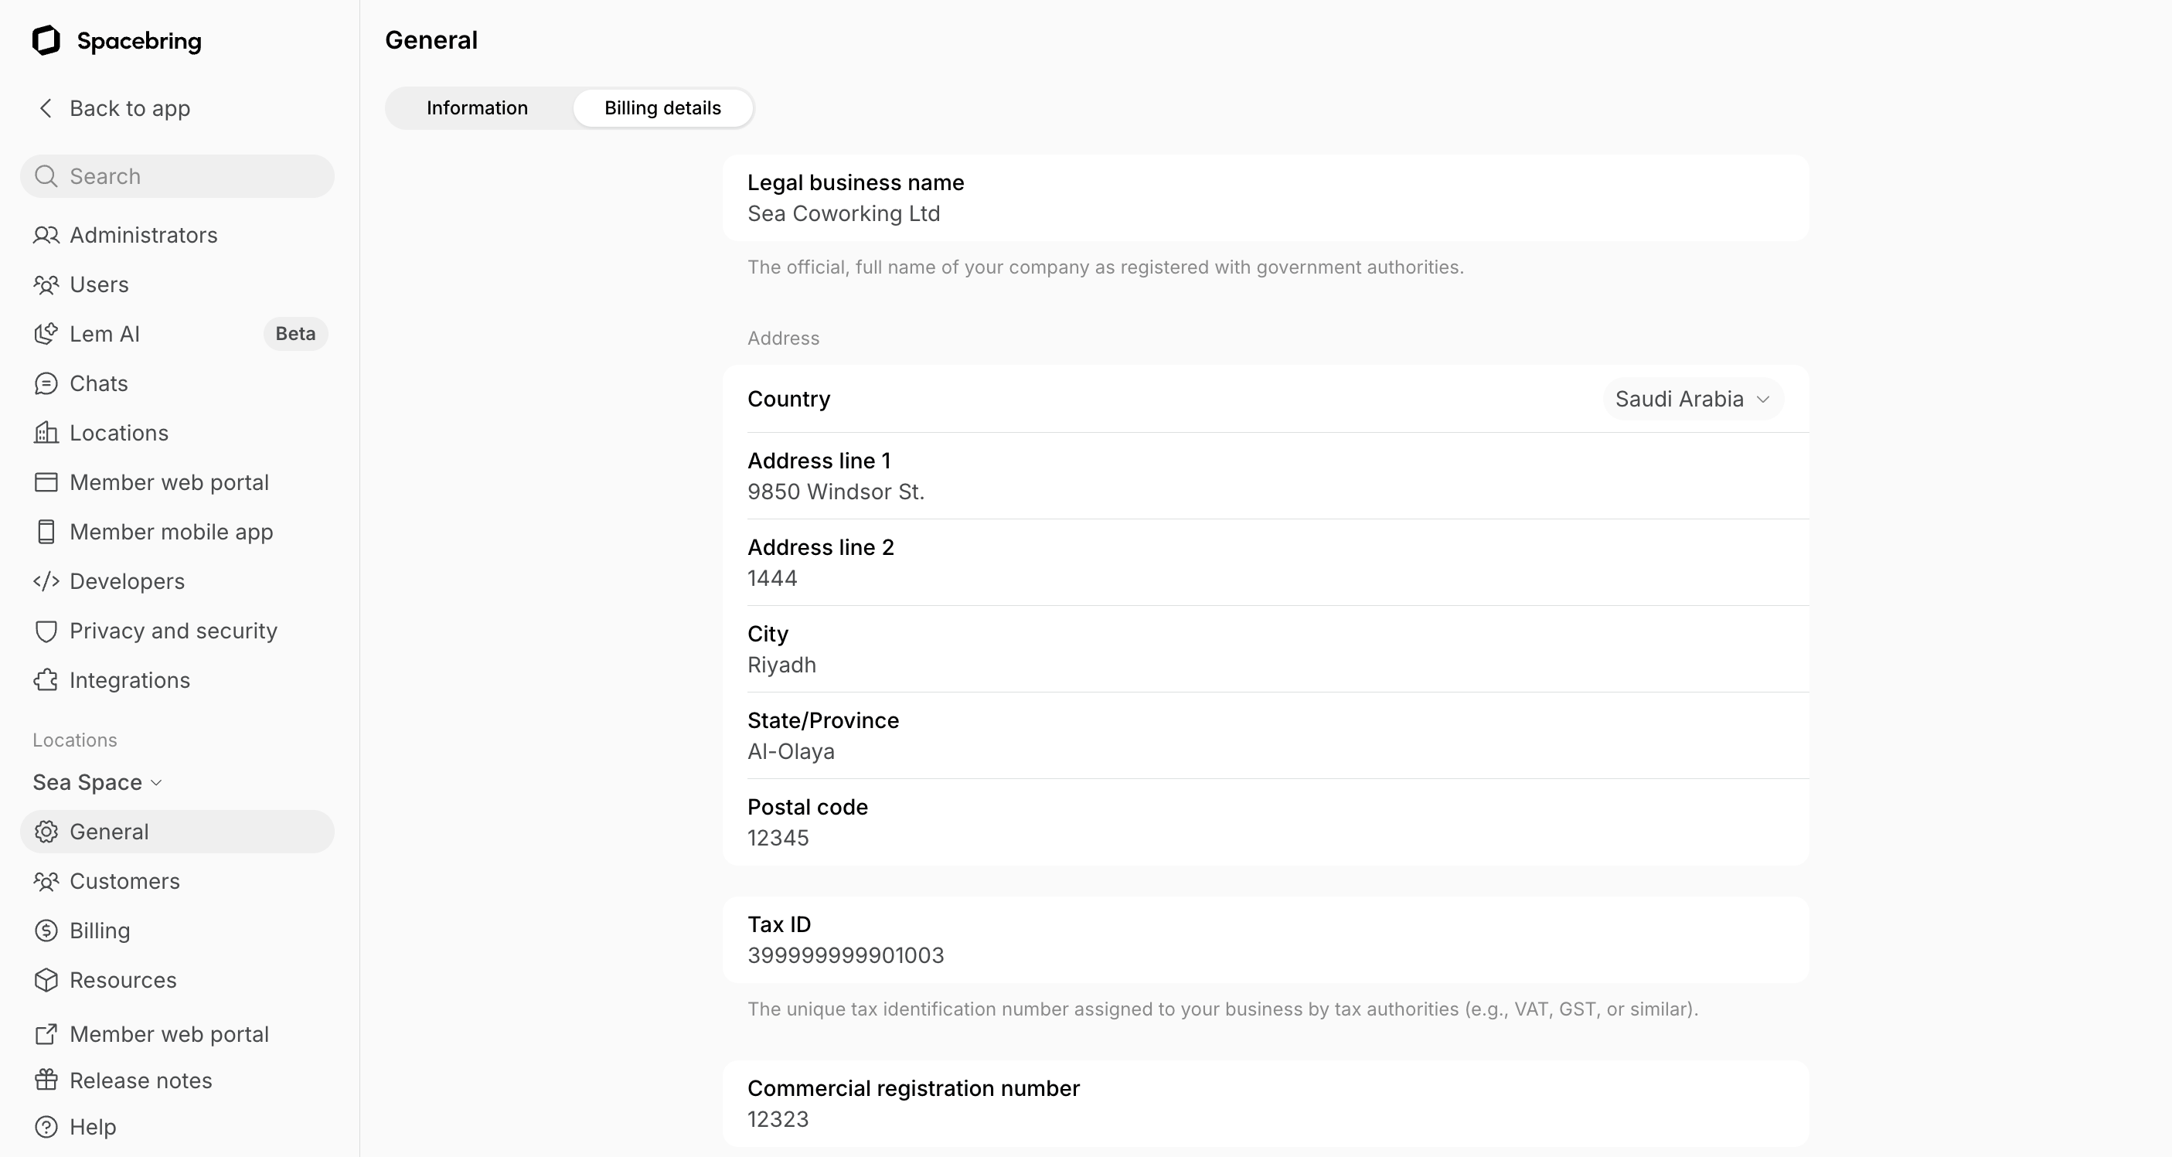
Task: Go to Users in the sidebar
Action: (x=177, y=285)
